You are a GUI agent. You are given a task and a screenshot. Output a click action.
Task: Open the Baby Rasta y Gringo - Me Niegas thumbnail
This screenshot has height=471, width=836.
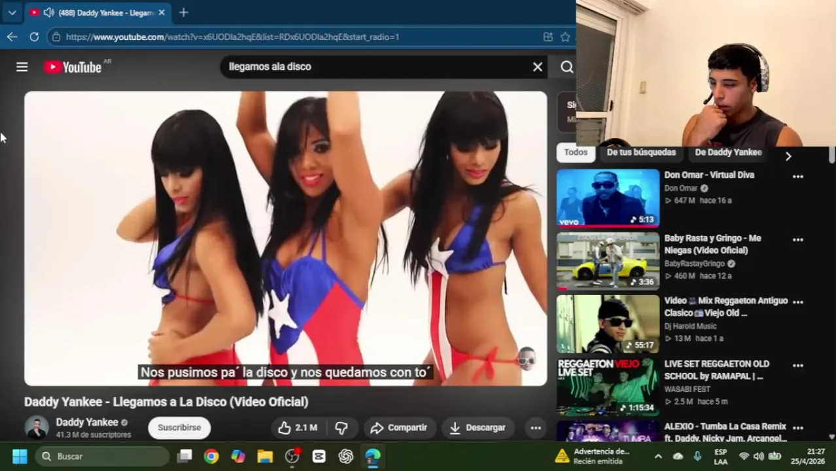608,261
